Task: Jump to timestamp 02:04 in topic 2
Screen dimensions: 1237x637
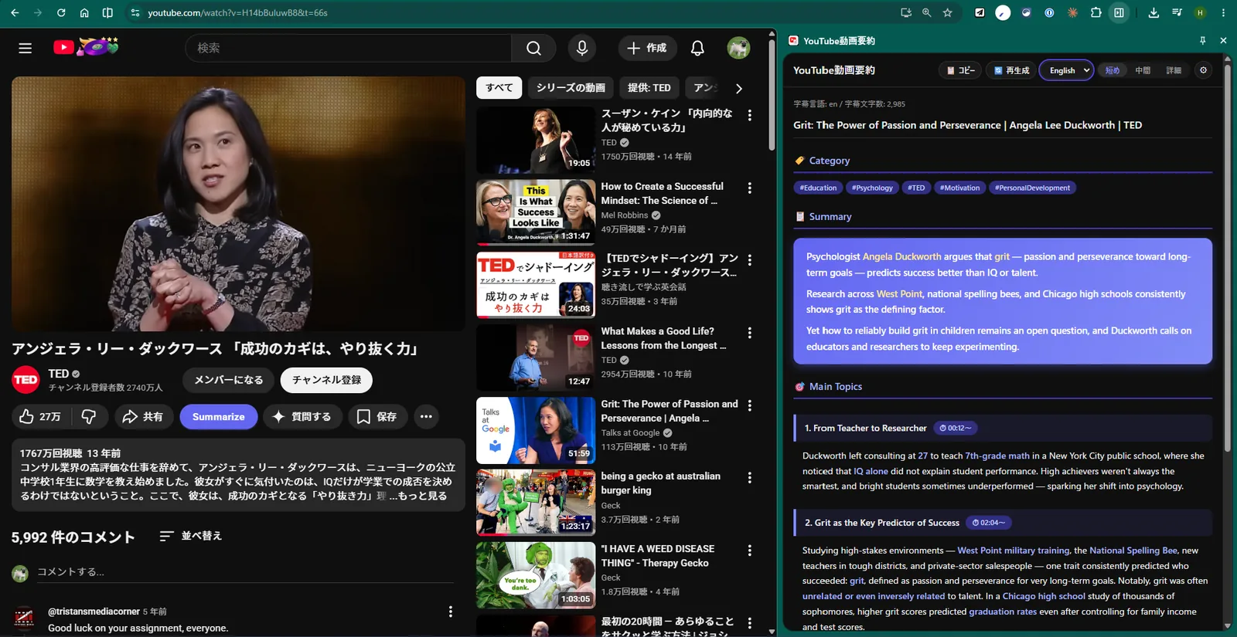Action: (989, 523)
